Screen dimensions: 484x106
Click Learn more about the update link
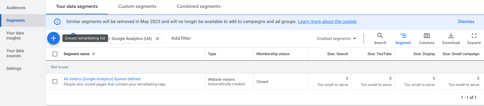click(327, 22)
